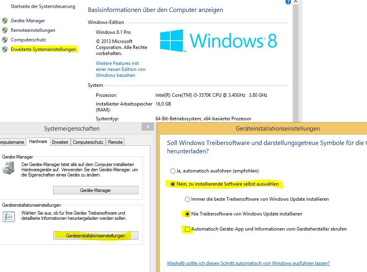Viewport: 367px width, 272px height.
Task: Click the 'Basisinformationen über den Computer anzeigen' heading
Action: pyautogui.click(x=155, y=10)
